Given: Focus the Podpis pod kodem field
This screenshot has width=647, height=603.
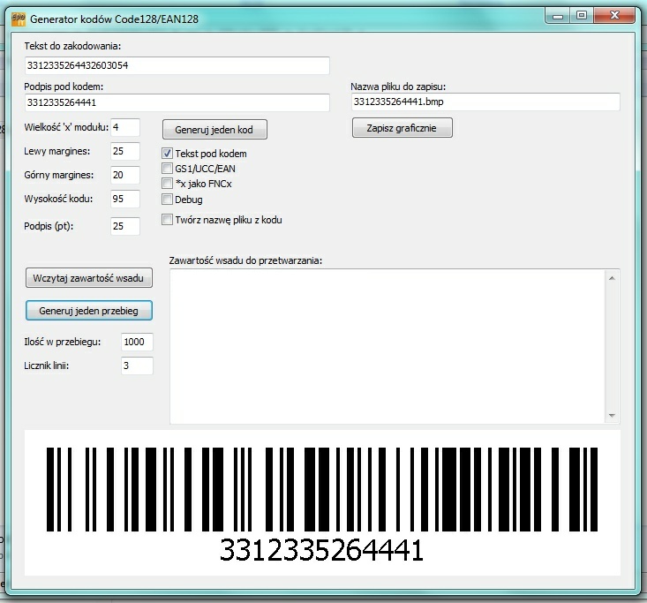Looking at the screenshot, I should [x=177, y=102].
